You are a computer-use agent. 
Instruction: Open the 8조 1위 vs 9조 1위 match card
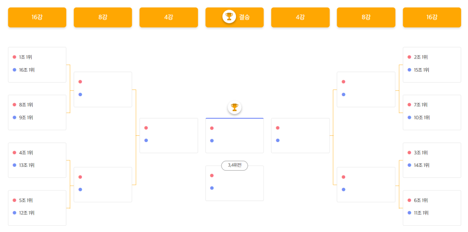tap(37, 112)
